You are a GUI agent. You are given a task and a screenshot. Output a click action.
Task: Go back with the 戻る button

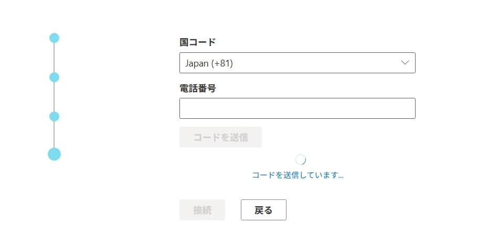[x=263, y=210]
